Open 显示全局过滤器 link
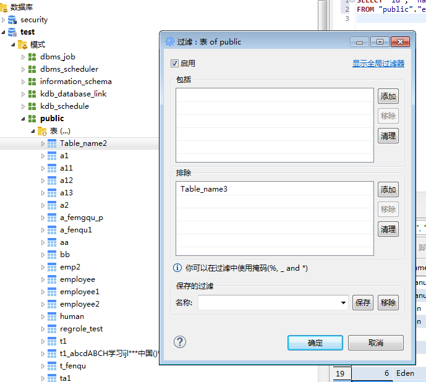Viewport: 426px width, 382px height. tap(378, 64)
